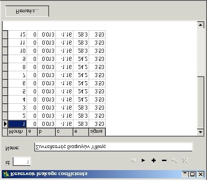Click the greyed cancel edit X navigator icon

point(185,161)
